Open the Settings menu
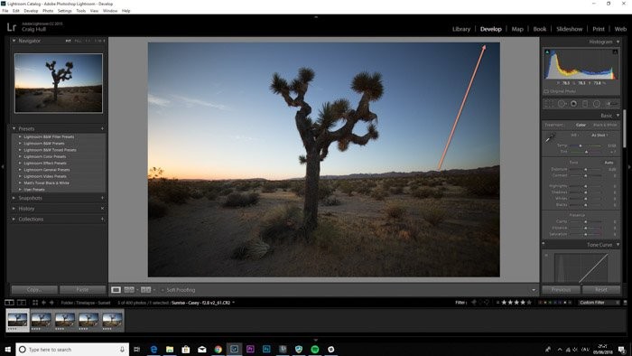This screenshot has height=356, width=632. pyautogui.click(x=64, y=11)
